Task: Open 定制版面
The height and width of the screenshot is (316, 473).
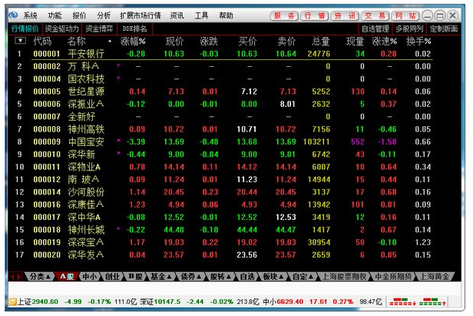Action: click(x=444, y=28)
